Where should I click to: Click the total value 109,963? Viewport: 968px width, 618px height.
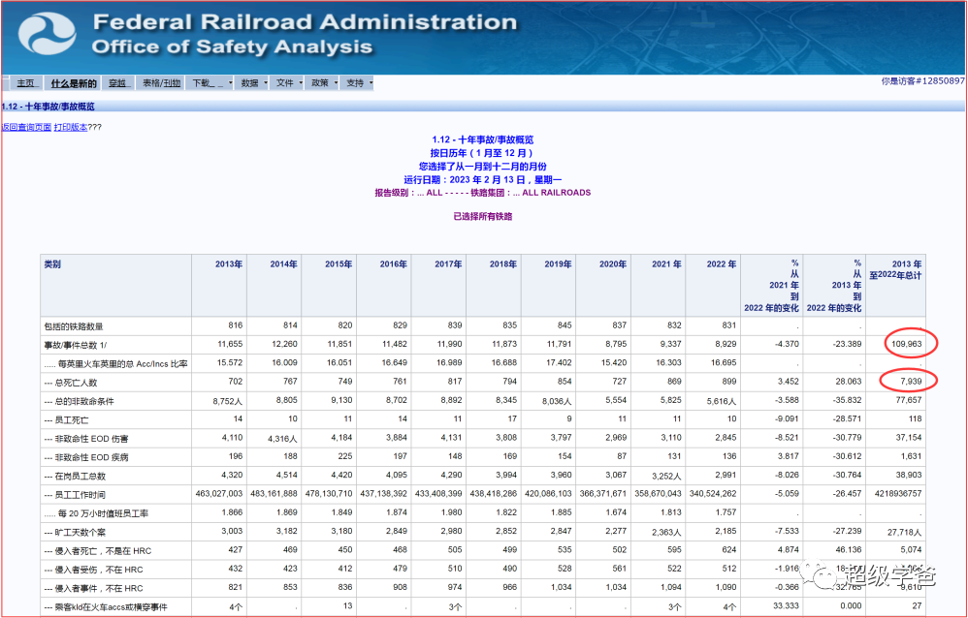coord(906,344)
